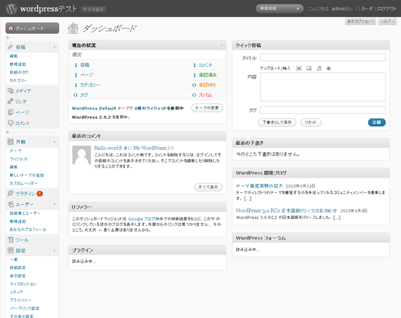Click the ログアウト logout link
The height and width of the screenshot is (318, 401).
click(387, 8)
